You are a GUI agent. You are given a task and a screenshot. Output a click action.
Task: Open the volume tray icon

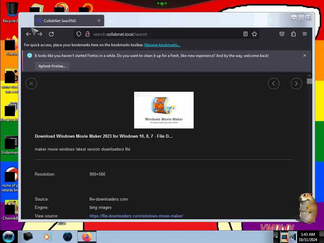[293, 237]
